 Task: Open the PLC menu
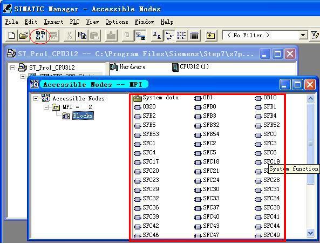(74, 22)
